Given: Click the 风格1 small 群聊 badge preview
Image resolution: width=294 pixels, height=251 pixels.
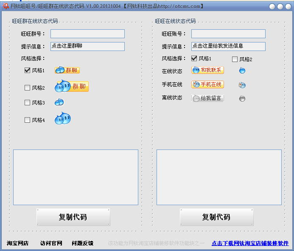Looking at the screenshot, I should click(x=67, y=70).
